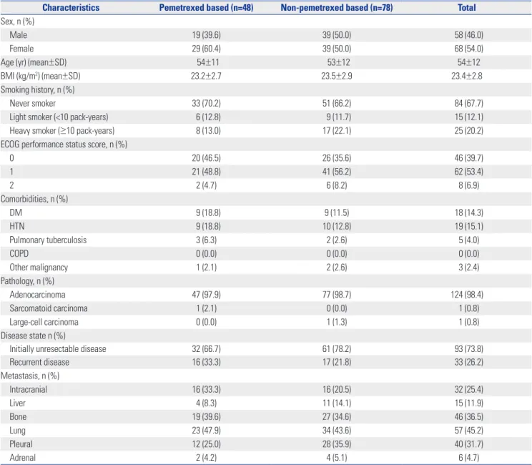Click the DM row label

pyautogui.click(x=16, y=212)
